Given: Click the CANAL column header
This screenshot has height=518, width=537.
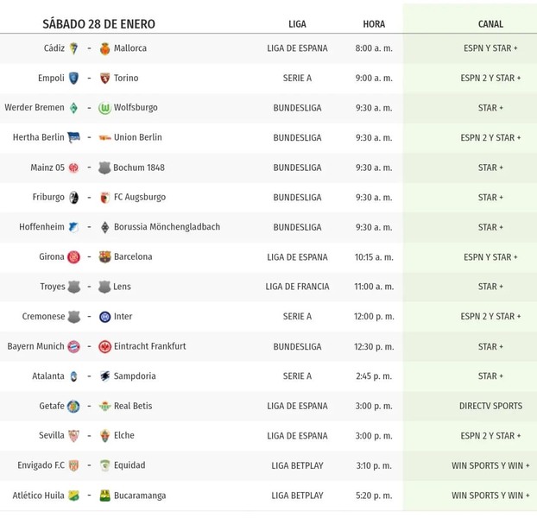Looking at the screenshot, I should click(490, 24).
